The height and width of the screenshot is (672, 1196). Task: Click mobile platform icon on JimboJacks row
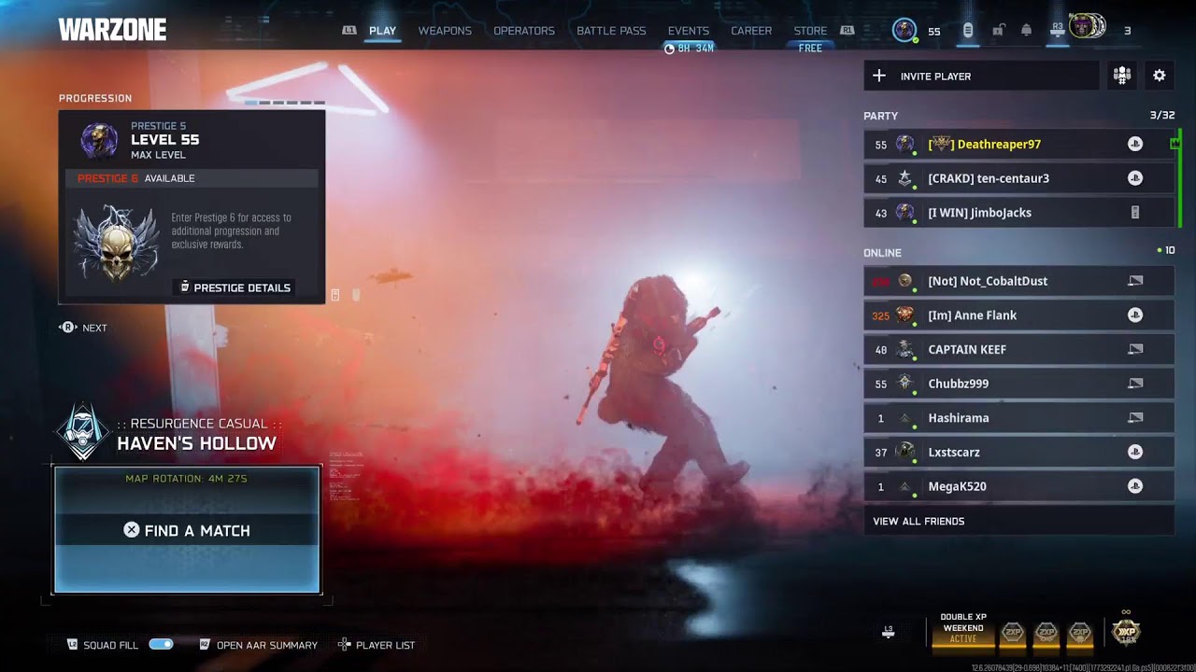1135,213
